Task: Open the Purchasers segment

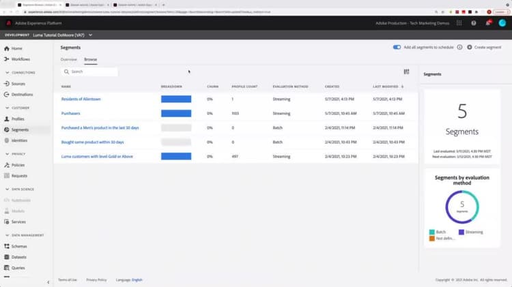Action: 70,113
